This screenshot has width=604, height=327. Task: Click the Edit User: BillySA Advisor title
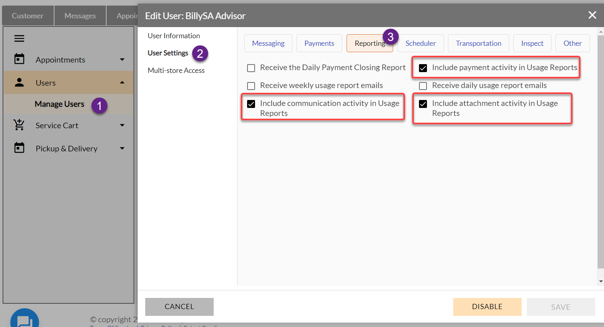click(x=195, y=16)
